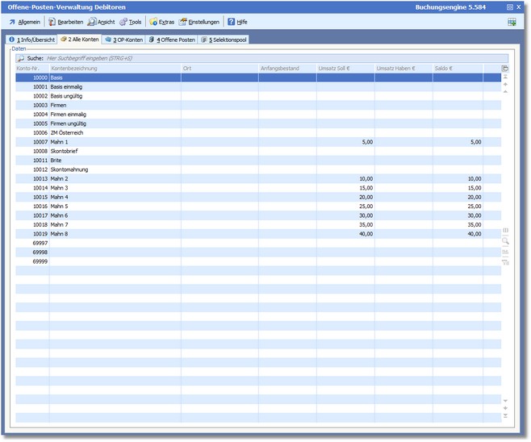Click the magnifier search icon on right

(x=505, y=240)
